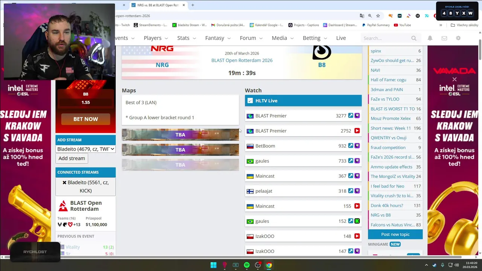The image size is (482, 271).
Task: Expand the Media menu
Action: (282, 38)
